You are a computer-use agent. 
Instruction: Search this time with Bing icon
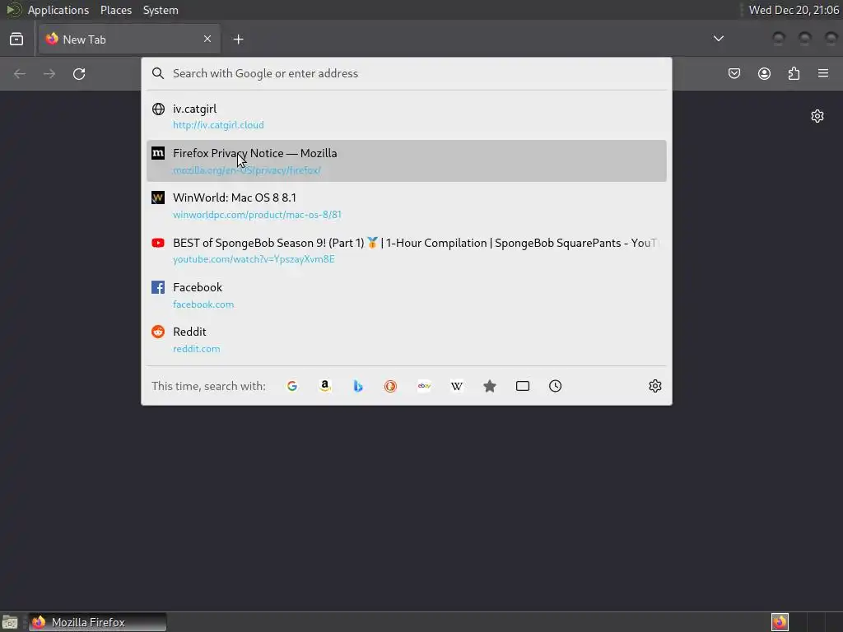pyautogui.click(x=358, y=386)
